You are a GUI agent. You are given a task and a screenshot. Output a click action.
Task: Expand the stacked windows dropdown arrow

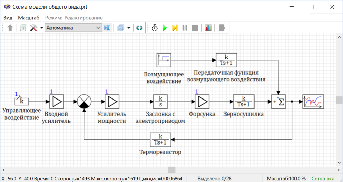pyautogui.click(x=129, y=28)
